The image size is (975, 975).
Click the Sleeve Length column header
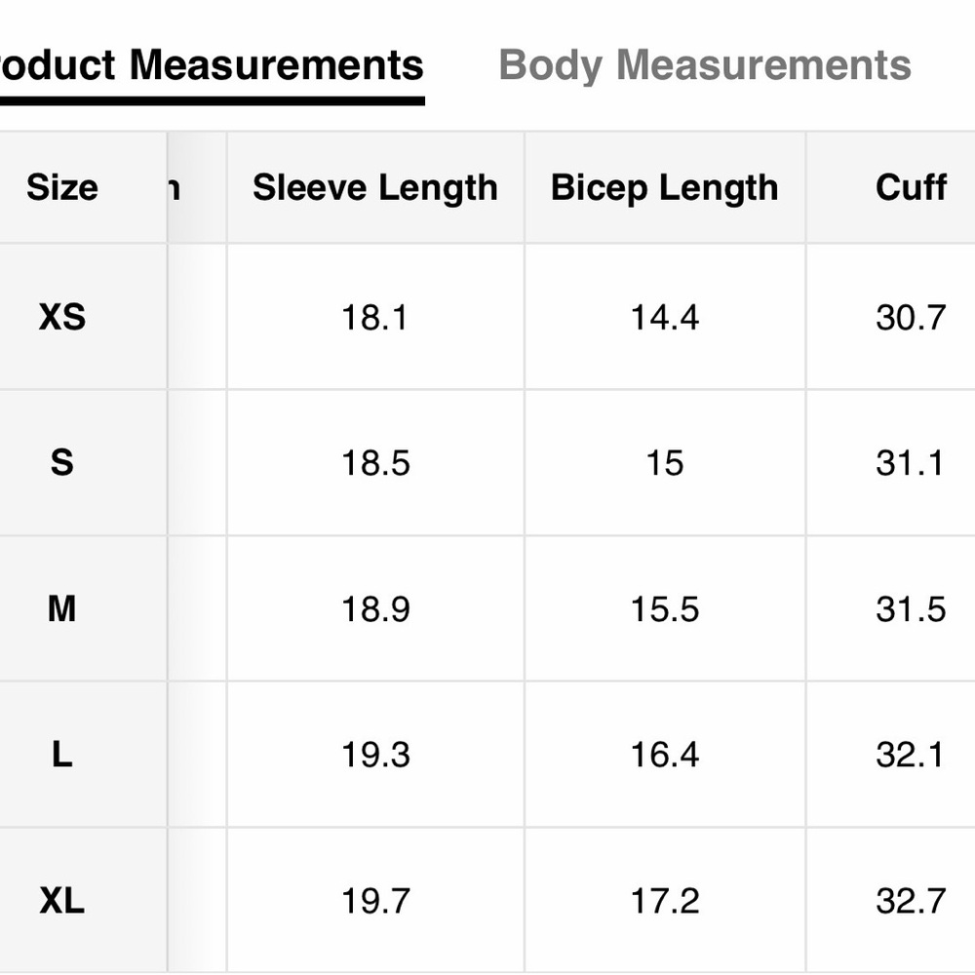pos(375,188)
